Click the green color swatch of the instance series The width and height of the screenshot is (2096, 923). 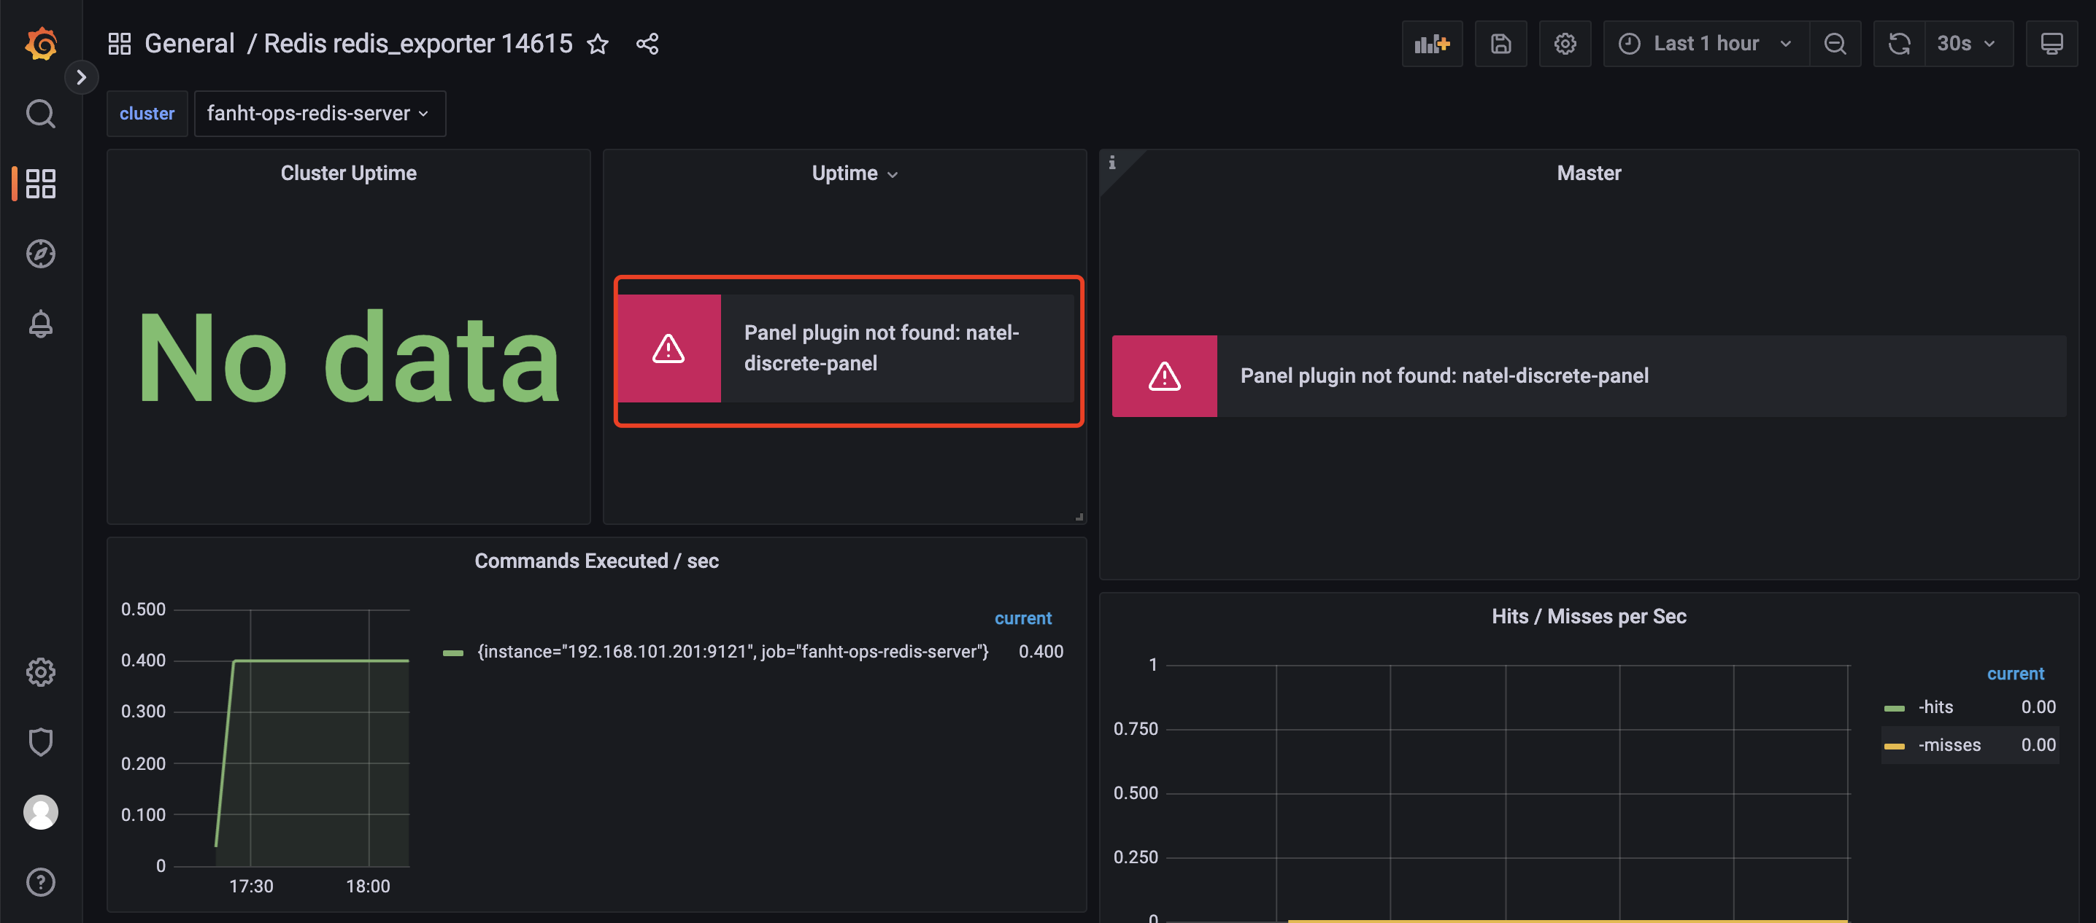tap(453, 653)
